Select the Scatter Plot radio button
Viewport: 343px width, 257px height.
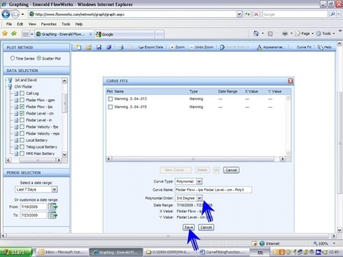(x=39, y=58)
